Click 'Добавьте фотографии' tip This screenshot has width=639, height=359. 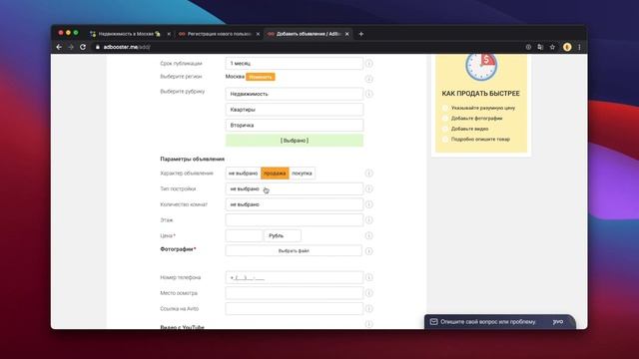476,119
